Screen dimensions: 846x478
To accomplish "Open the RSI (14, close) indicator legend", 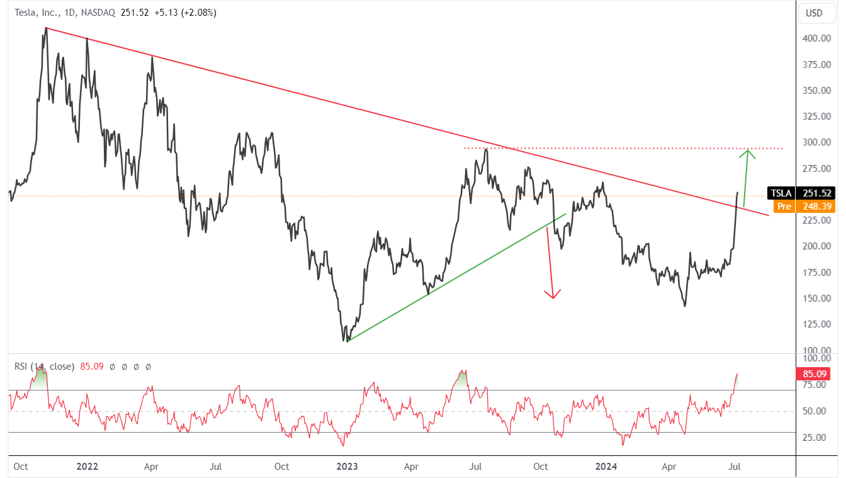I will (44, 366).
